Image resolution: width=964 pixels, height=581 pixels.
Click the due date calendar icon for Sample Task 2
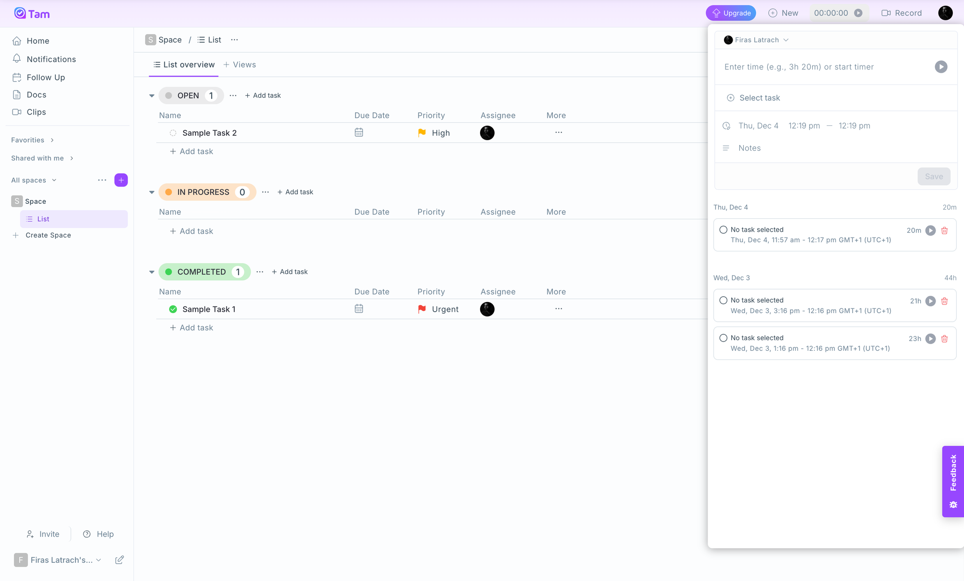pos(359,132)
